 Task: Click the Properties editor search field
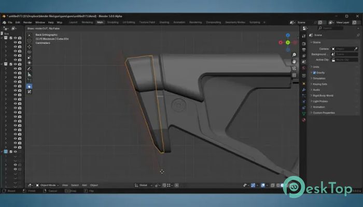[330, 28]
